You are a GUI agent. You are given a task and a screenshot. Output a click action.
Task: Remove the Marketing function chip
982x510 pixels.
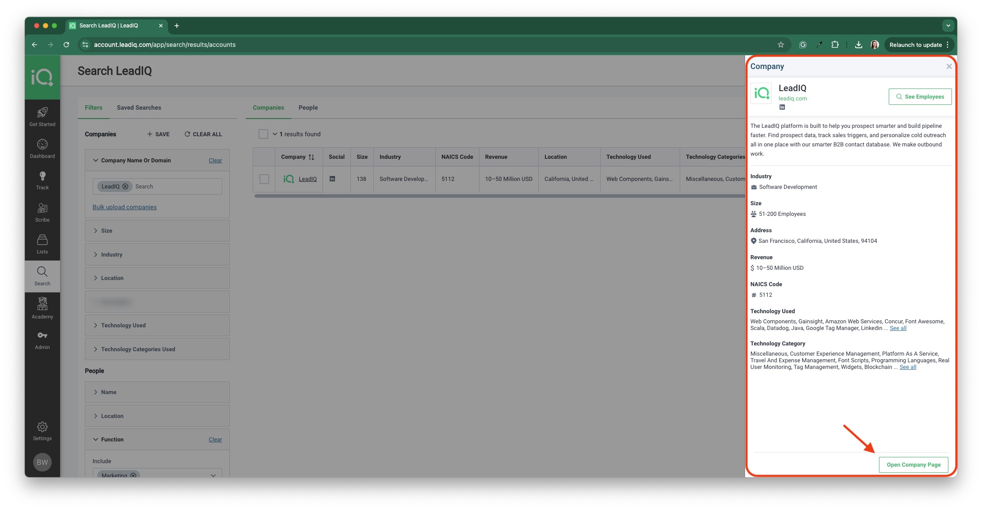coord(133,475)
